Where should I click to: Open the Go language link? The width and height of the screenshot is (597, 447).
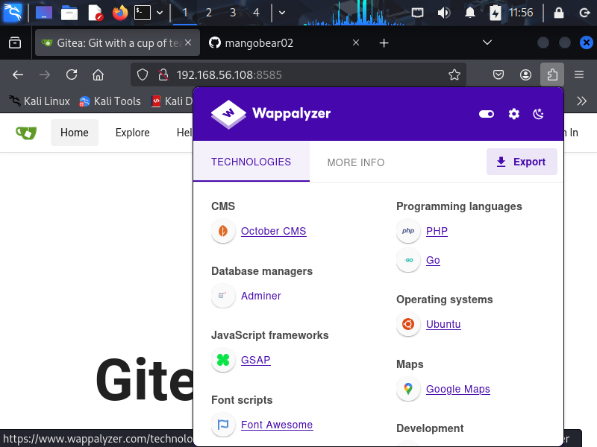pos(433,260)
